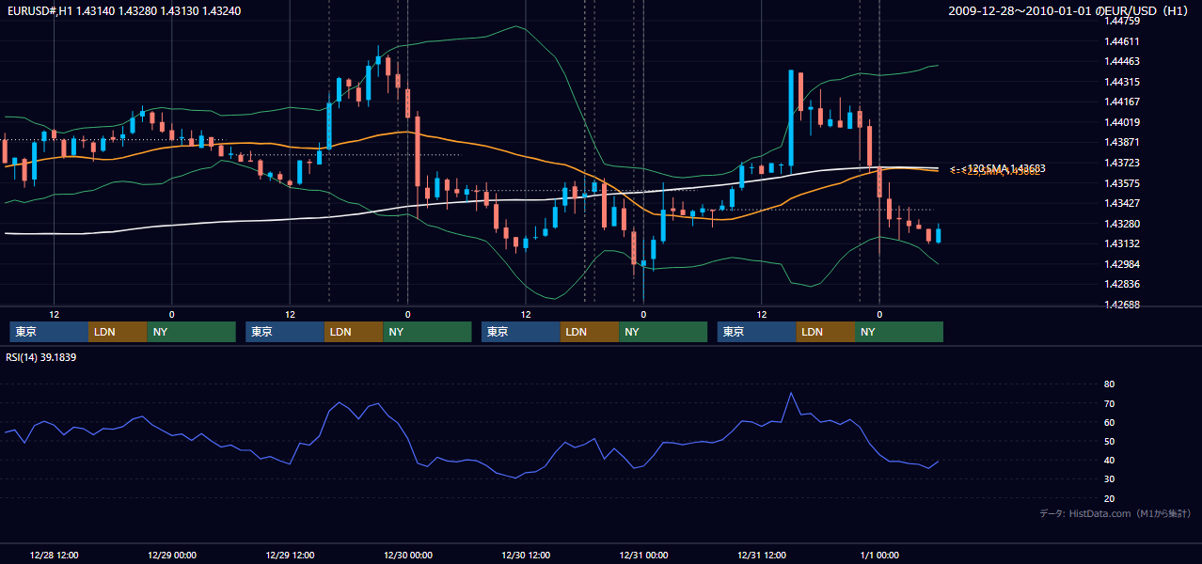This screenshot has height=564, width=1202.
Task: Select the 1.43280 price axis label
Action: [1122, 224]
